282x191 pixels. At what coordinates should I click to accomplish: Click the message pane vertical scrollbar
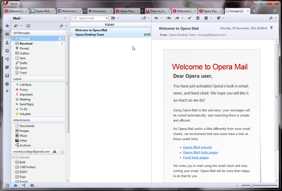point(277,96)
